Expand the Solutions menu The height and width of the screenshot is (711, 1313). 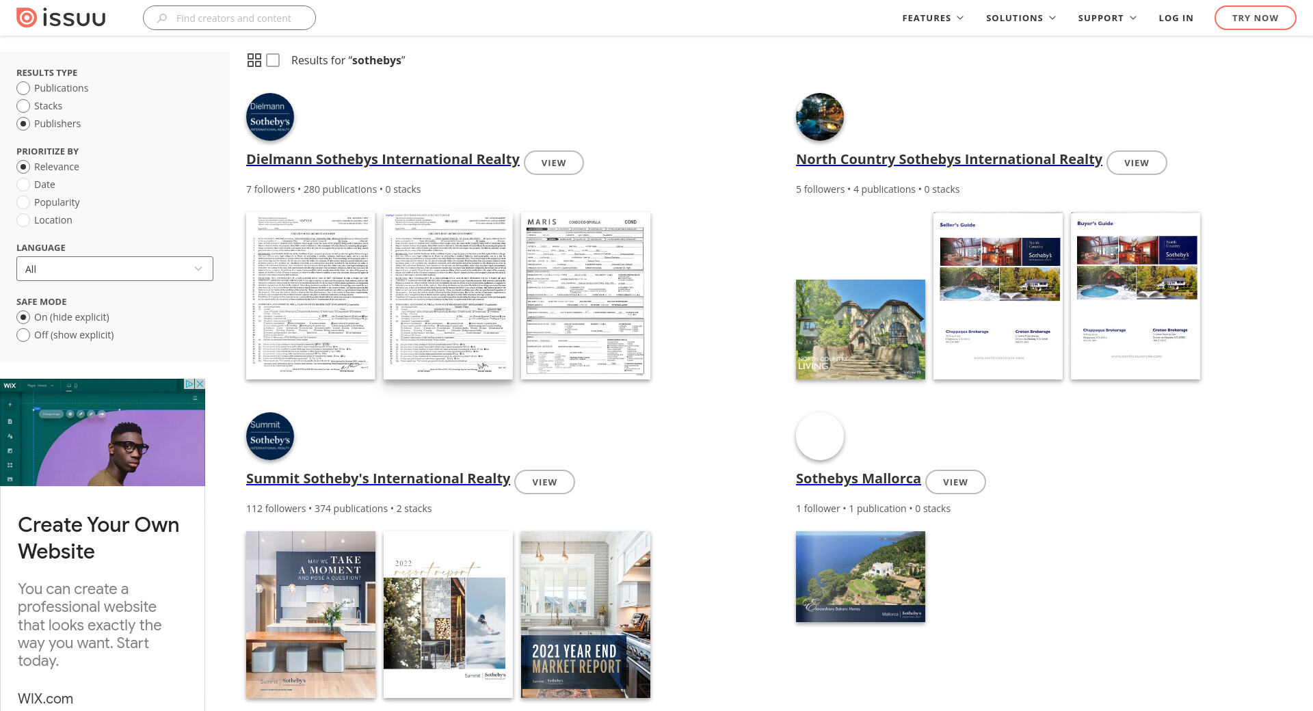tap(1020, 18)
